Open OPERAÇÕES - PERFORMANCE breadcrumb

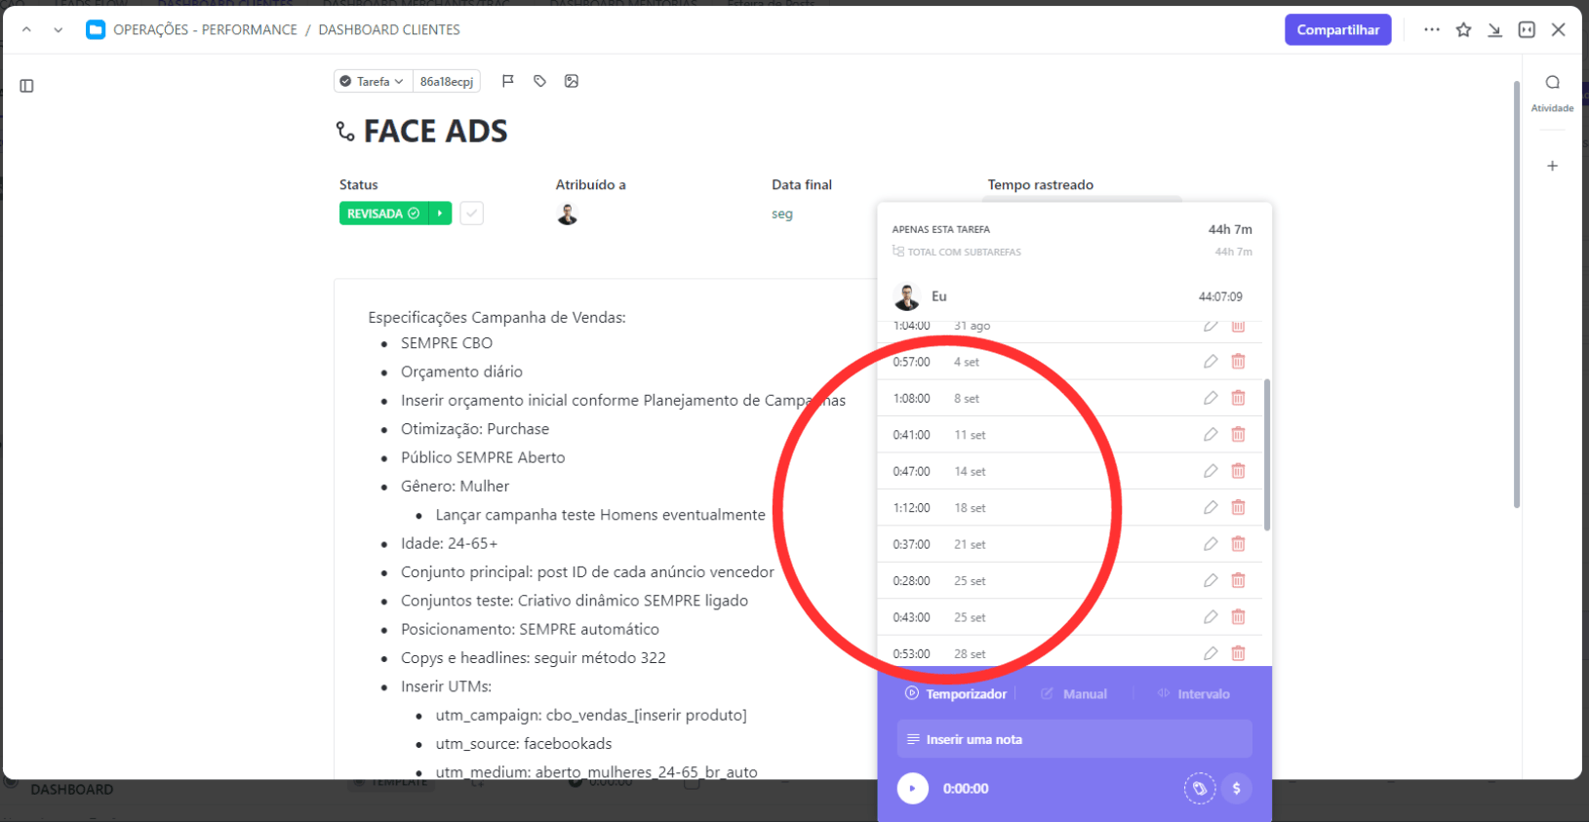[205, 30]
